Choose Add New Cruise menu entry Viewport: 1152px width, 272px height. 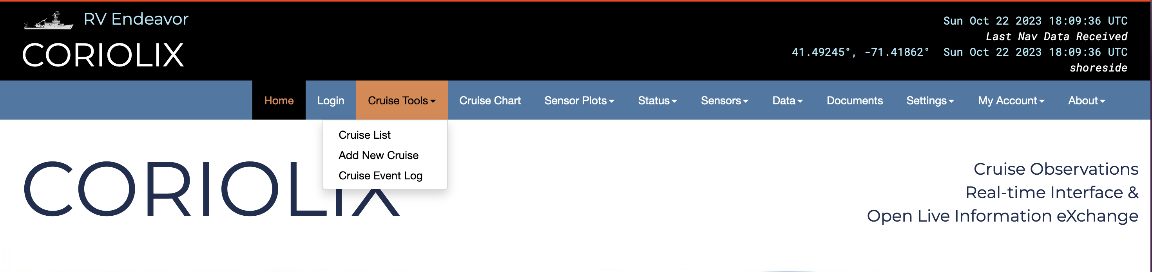point(379,155)
